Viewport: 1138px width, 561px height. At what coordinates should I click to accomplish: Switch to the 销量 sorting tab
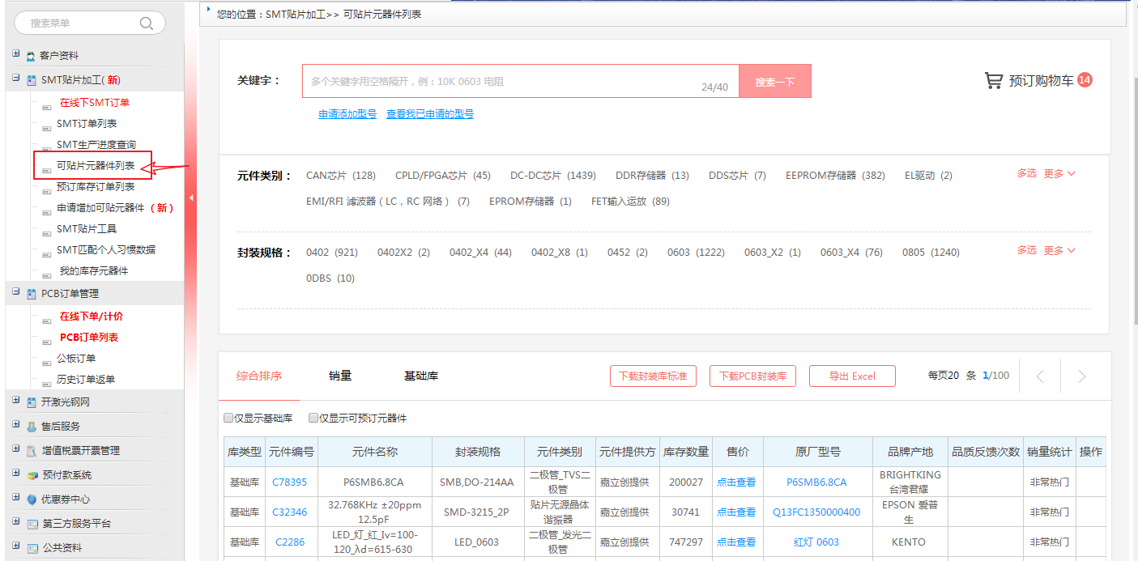(340, 376)
